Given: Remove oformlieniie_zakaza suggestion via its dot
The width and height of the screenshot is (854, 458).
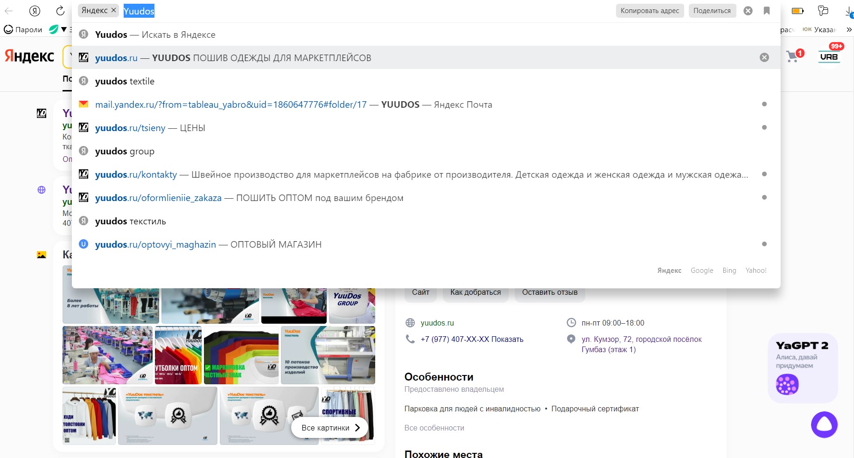Looking at the screenshot, I should (764, 197).
